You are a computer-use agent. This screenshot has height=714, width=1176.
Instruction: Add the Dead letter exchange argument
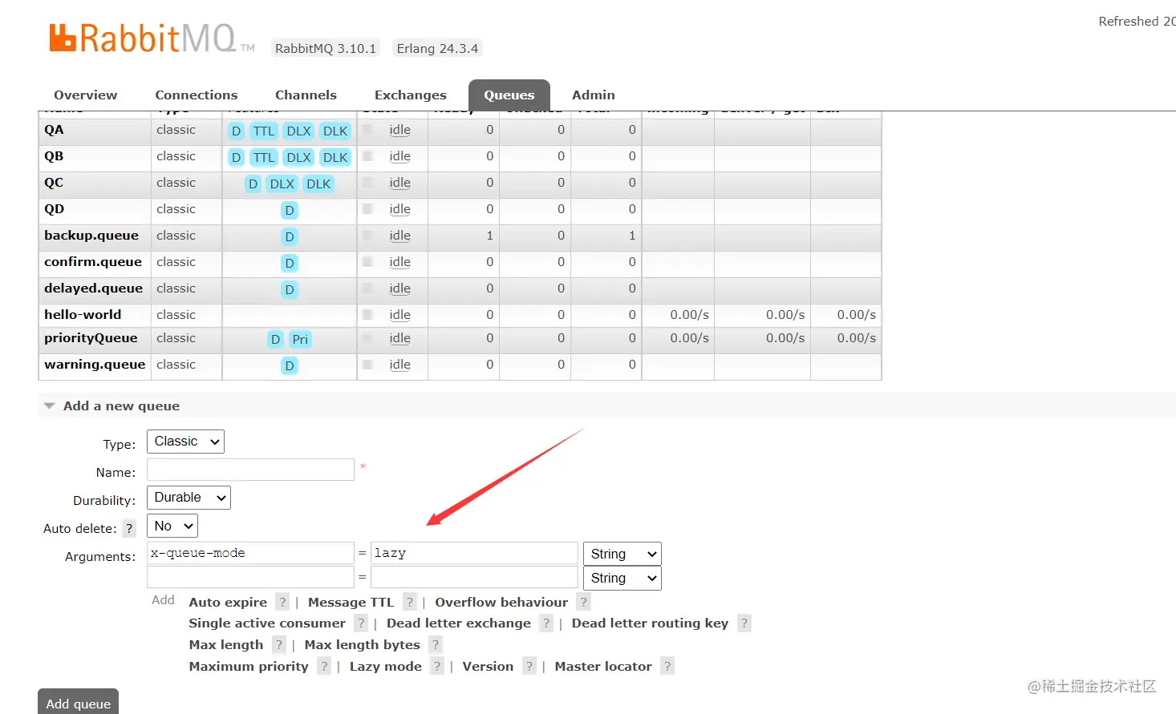click(x=459, y=623)
